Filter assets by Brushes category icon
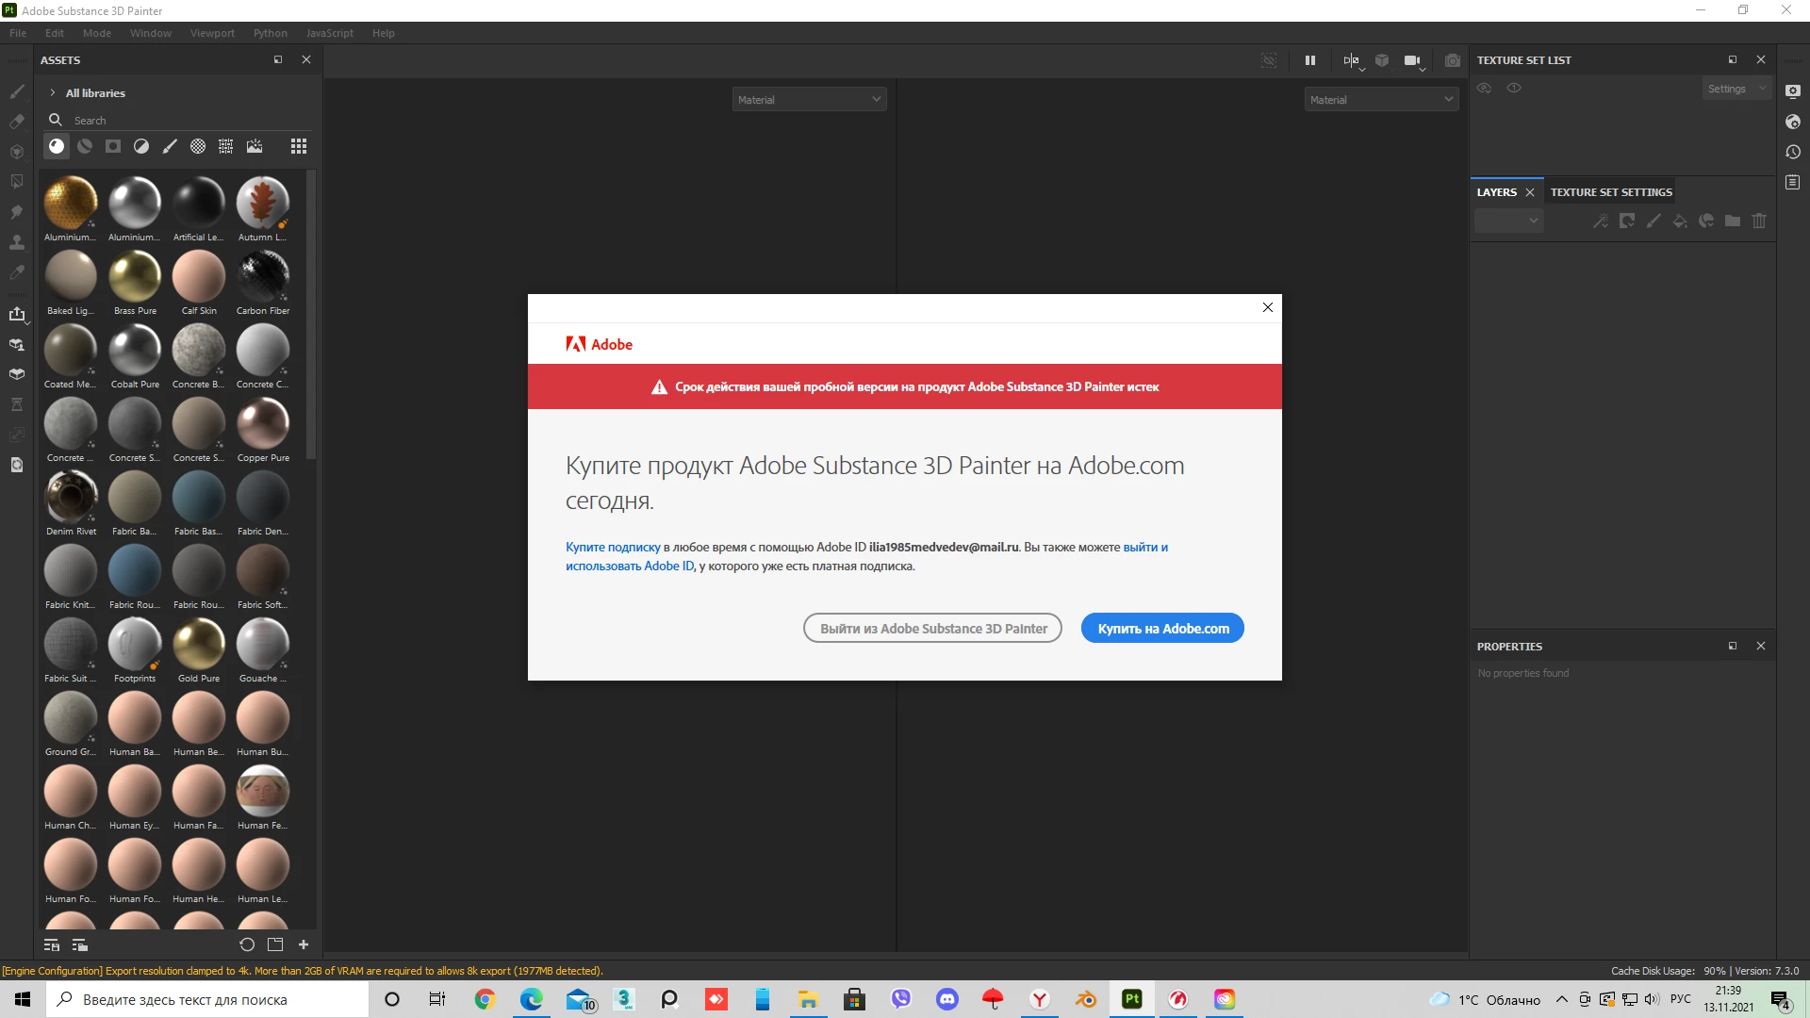The height and width of the screenshot is (1018, 1810). [x=170, y=146]
